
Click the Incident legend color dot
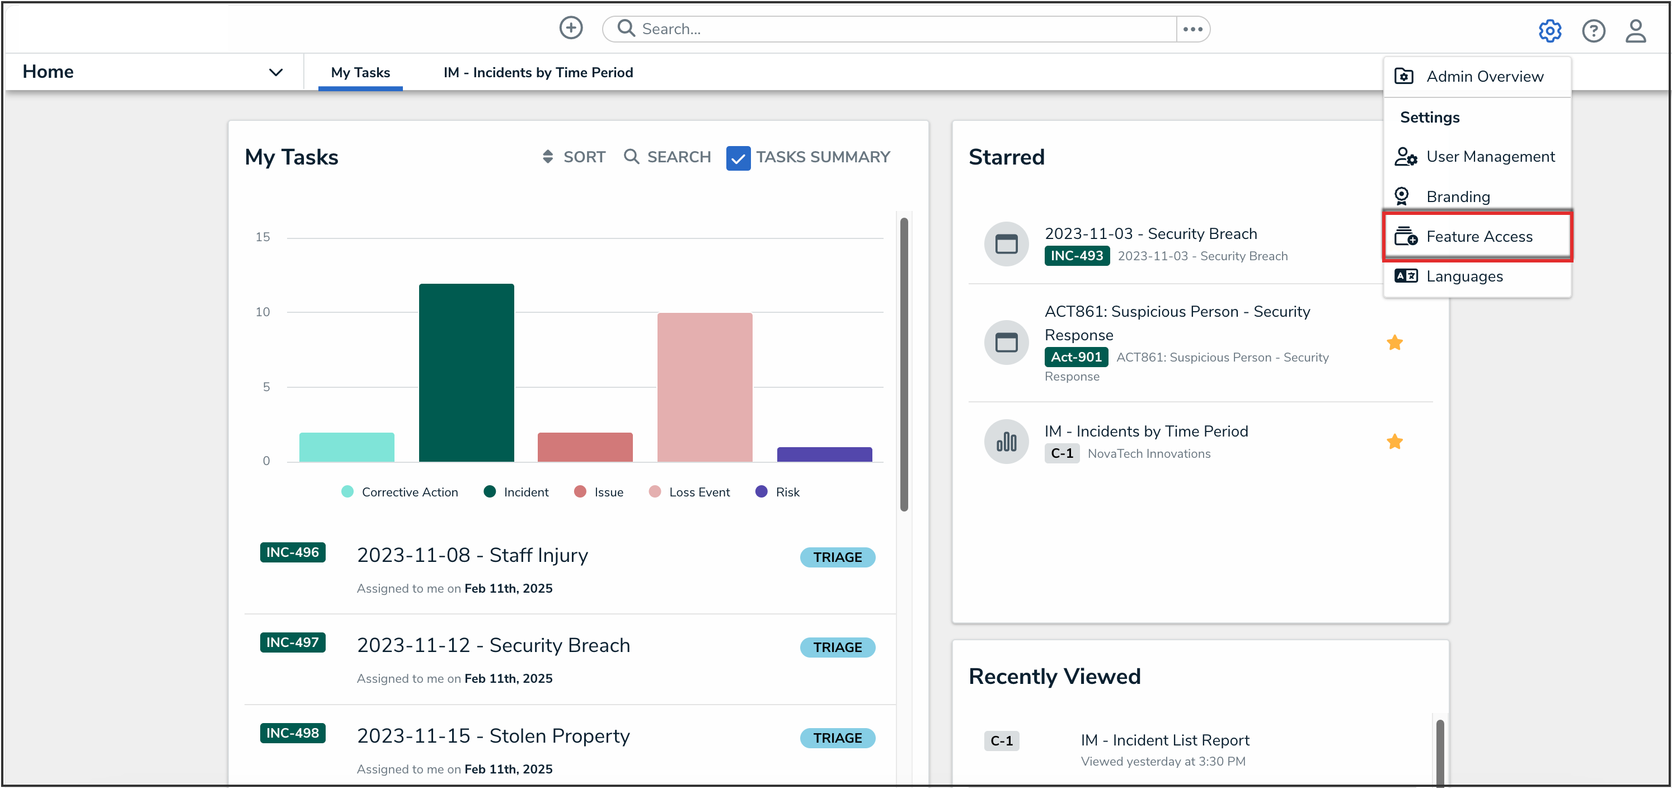coord(490,492)
